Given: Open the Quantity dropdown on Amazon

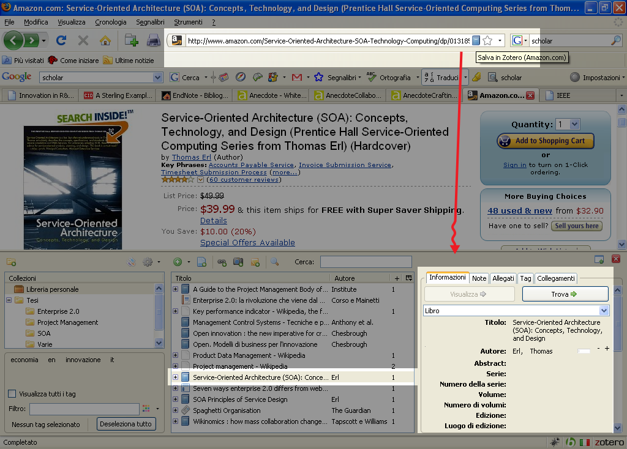Looking at the screenshot, I should click(x=574, y=124).
